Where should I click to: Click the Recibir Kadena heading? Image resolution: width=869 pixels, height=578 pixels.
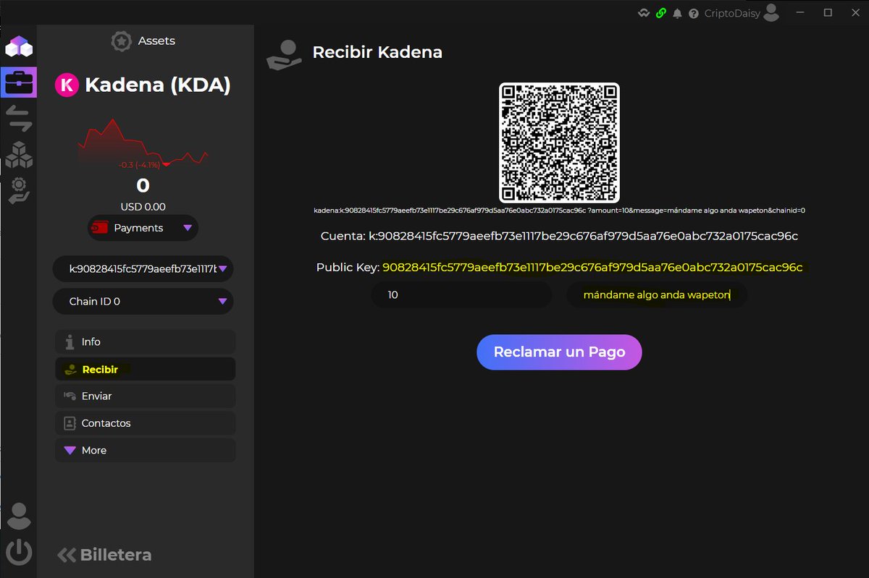(377, 52)
